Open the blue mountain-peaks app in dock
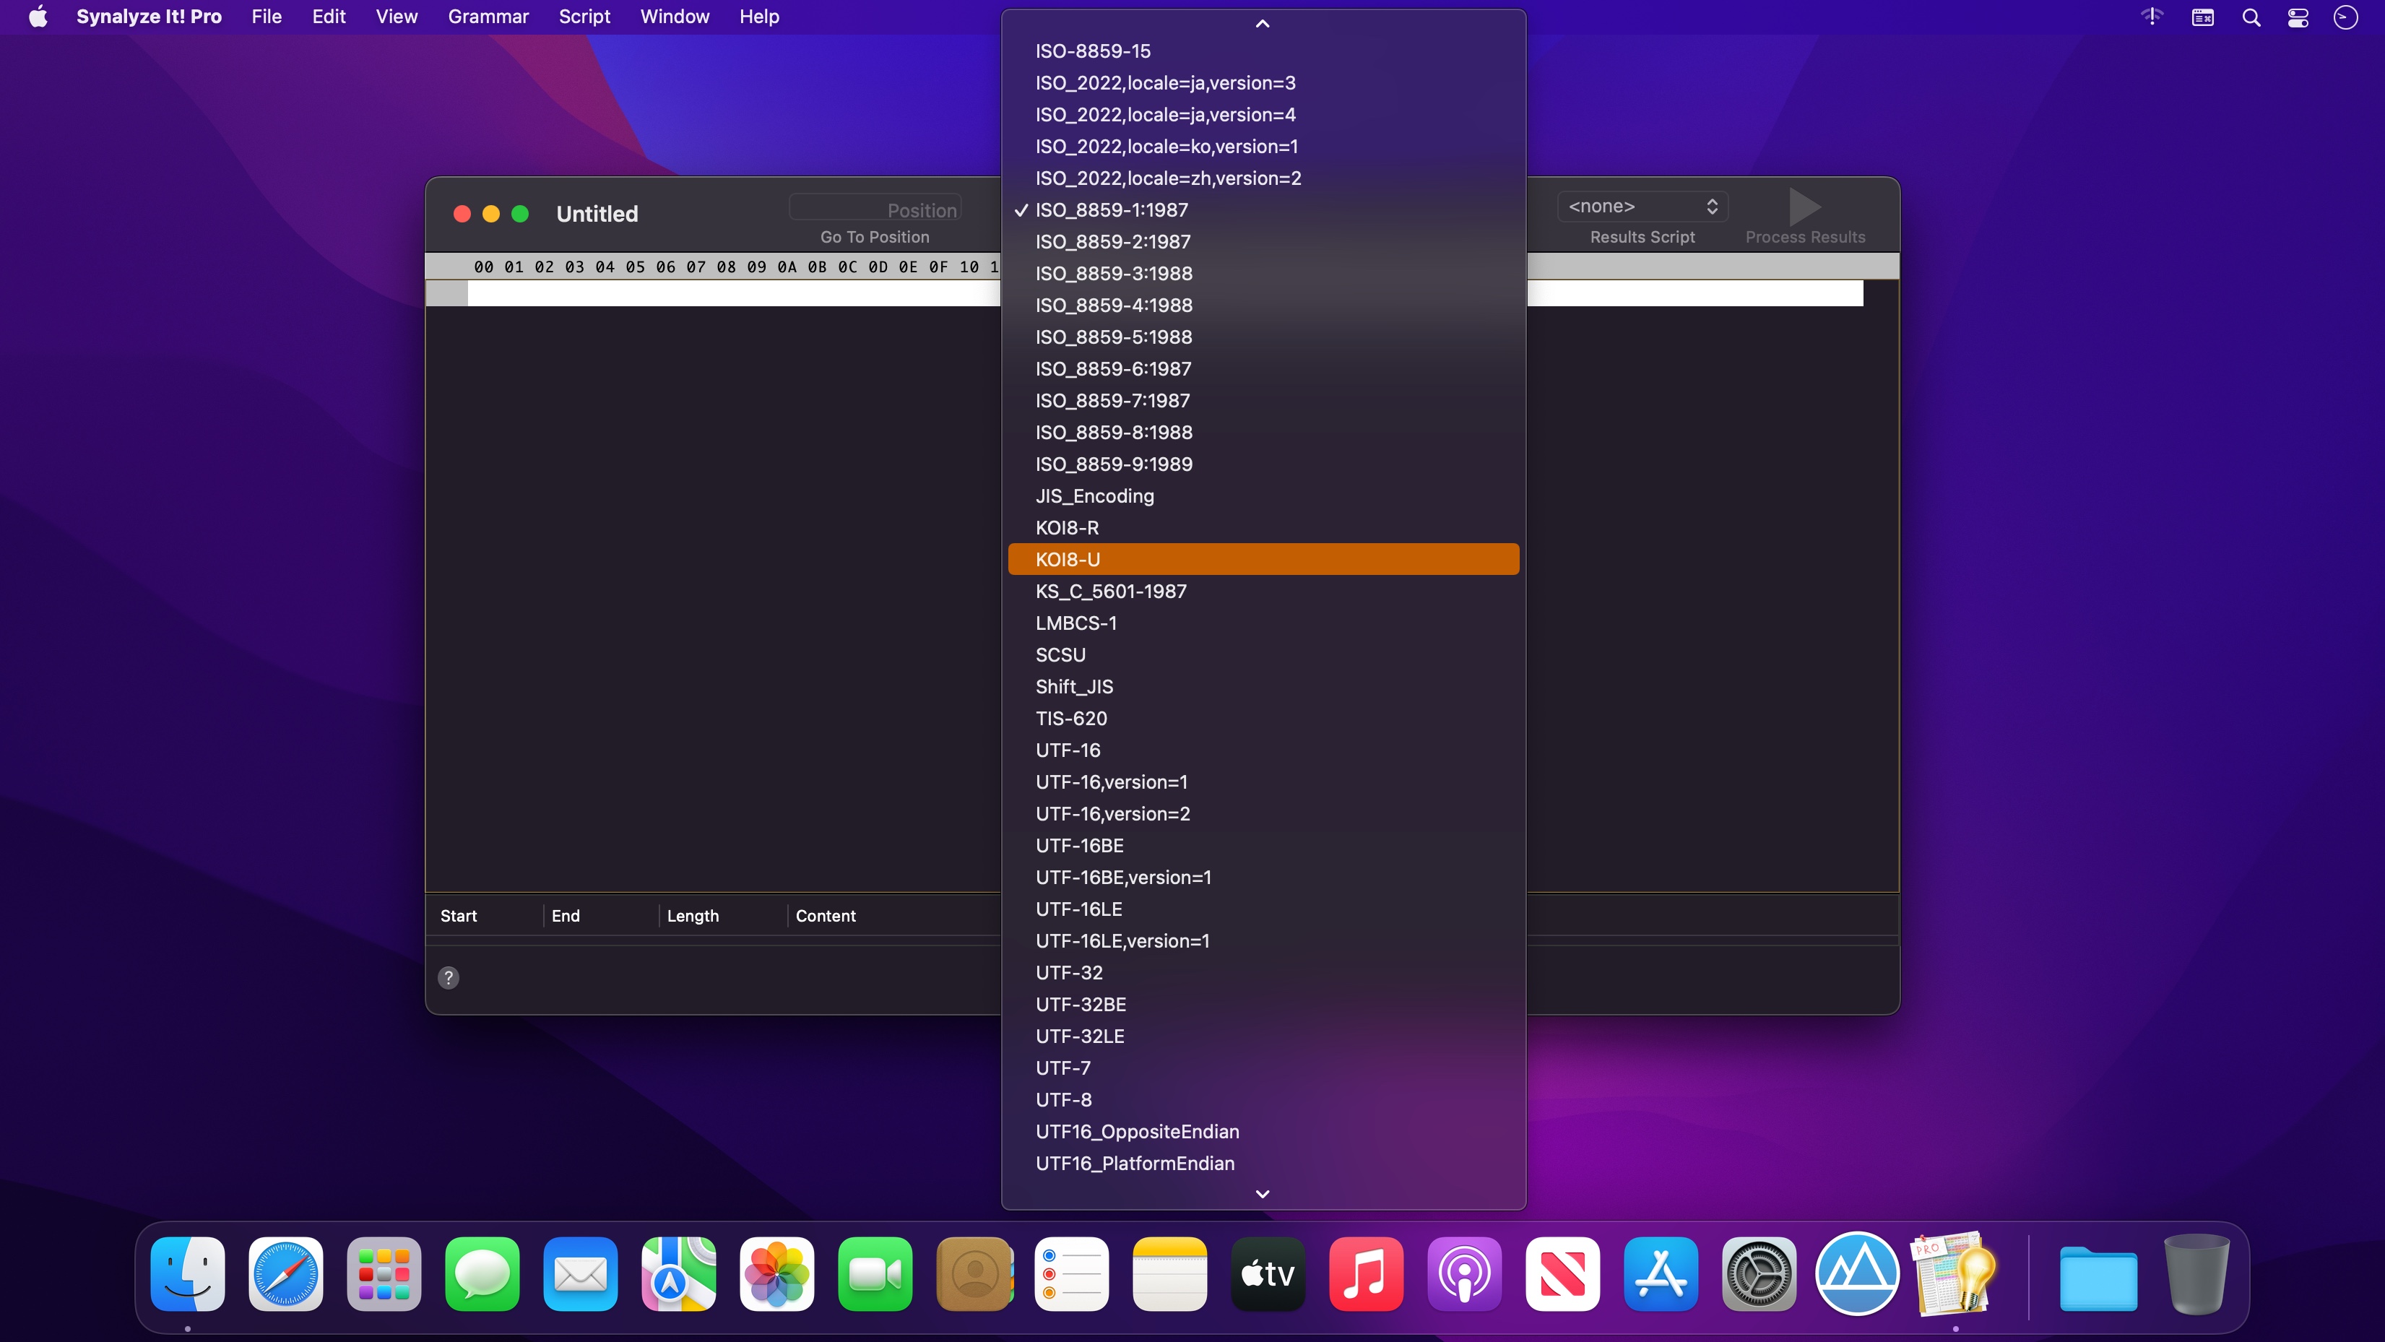 1857,1274
